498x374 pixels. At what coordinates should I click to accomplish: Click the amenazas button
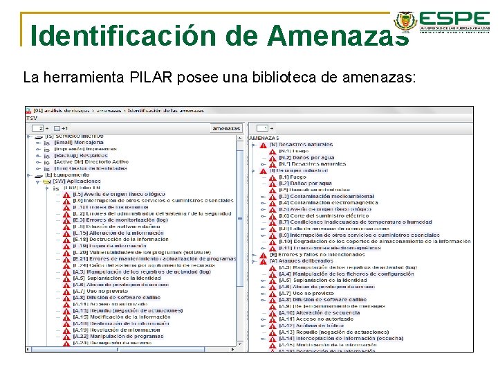click(226, 128)
